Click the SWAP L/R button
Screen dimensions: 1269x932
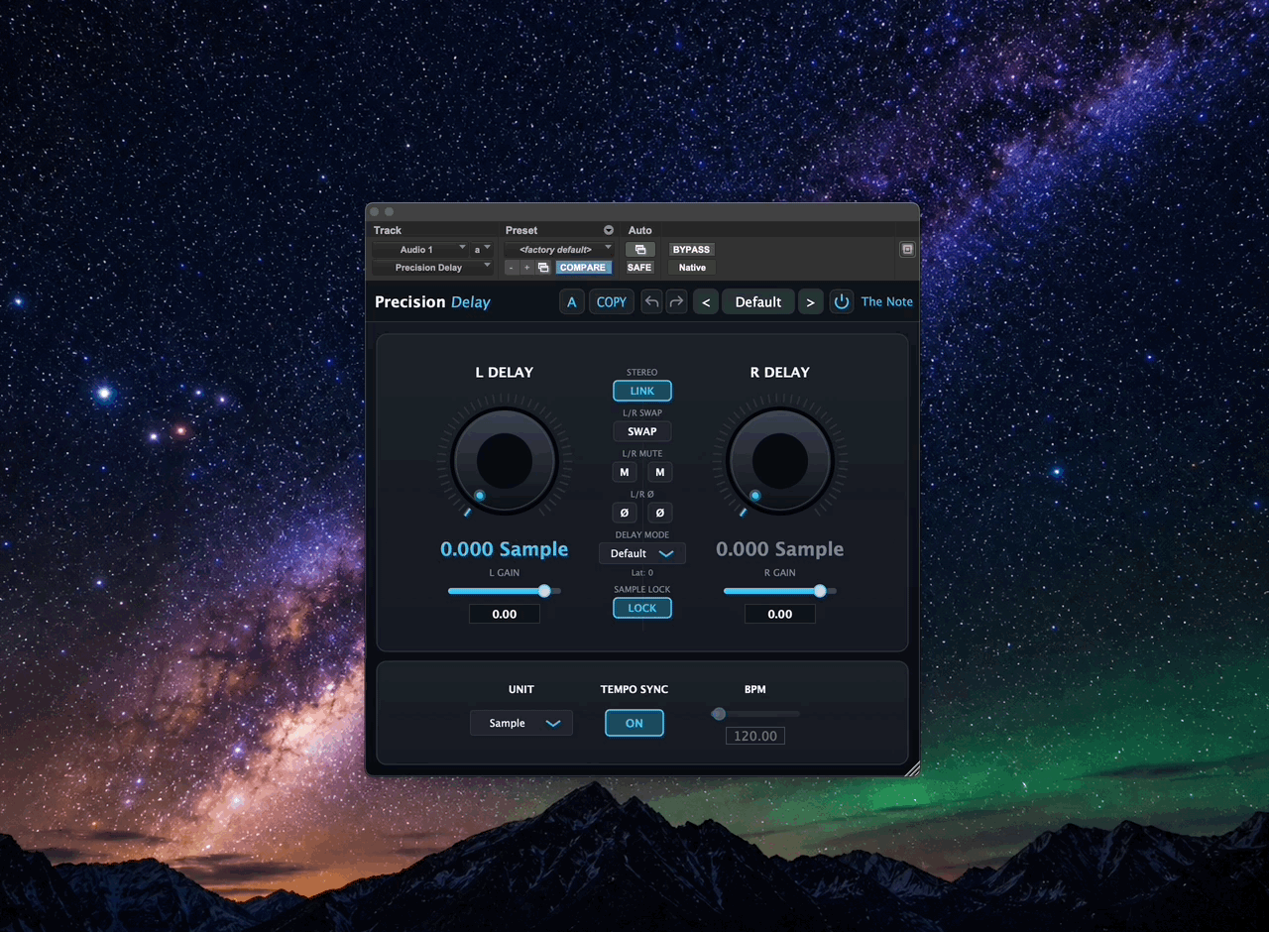pos(642,431)
